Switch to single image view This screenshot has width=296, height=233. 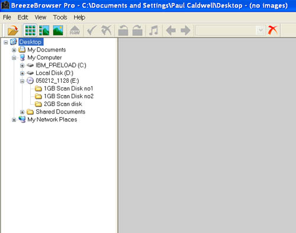point(58,30)
